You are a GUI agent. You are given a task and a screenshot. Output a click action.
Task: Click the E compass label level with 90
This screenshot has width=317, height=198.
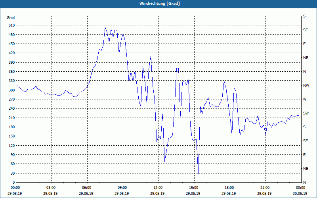pyautogui.click(x=304, y=155)
